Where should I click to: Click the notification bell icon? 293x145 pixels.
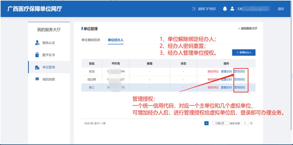pyautogui.click(x=225, y=9)
